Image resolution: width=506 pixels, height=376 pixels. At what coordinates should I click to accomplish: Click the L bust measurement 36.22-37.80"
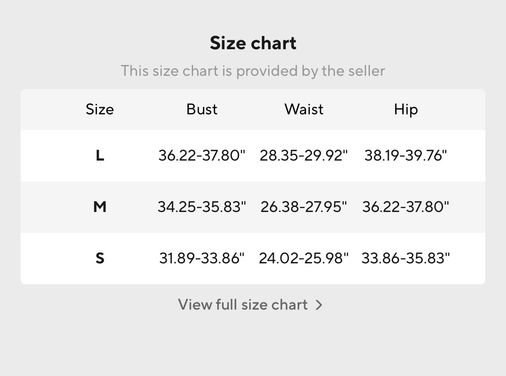(x=202, y=155)
